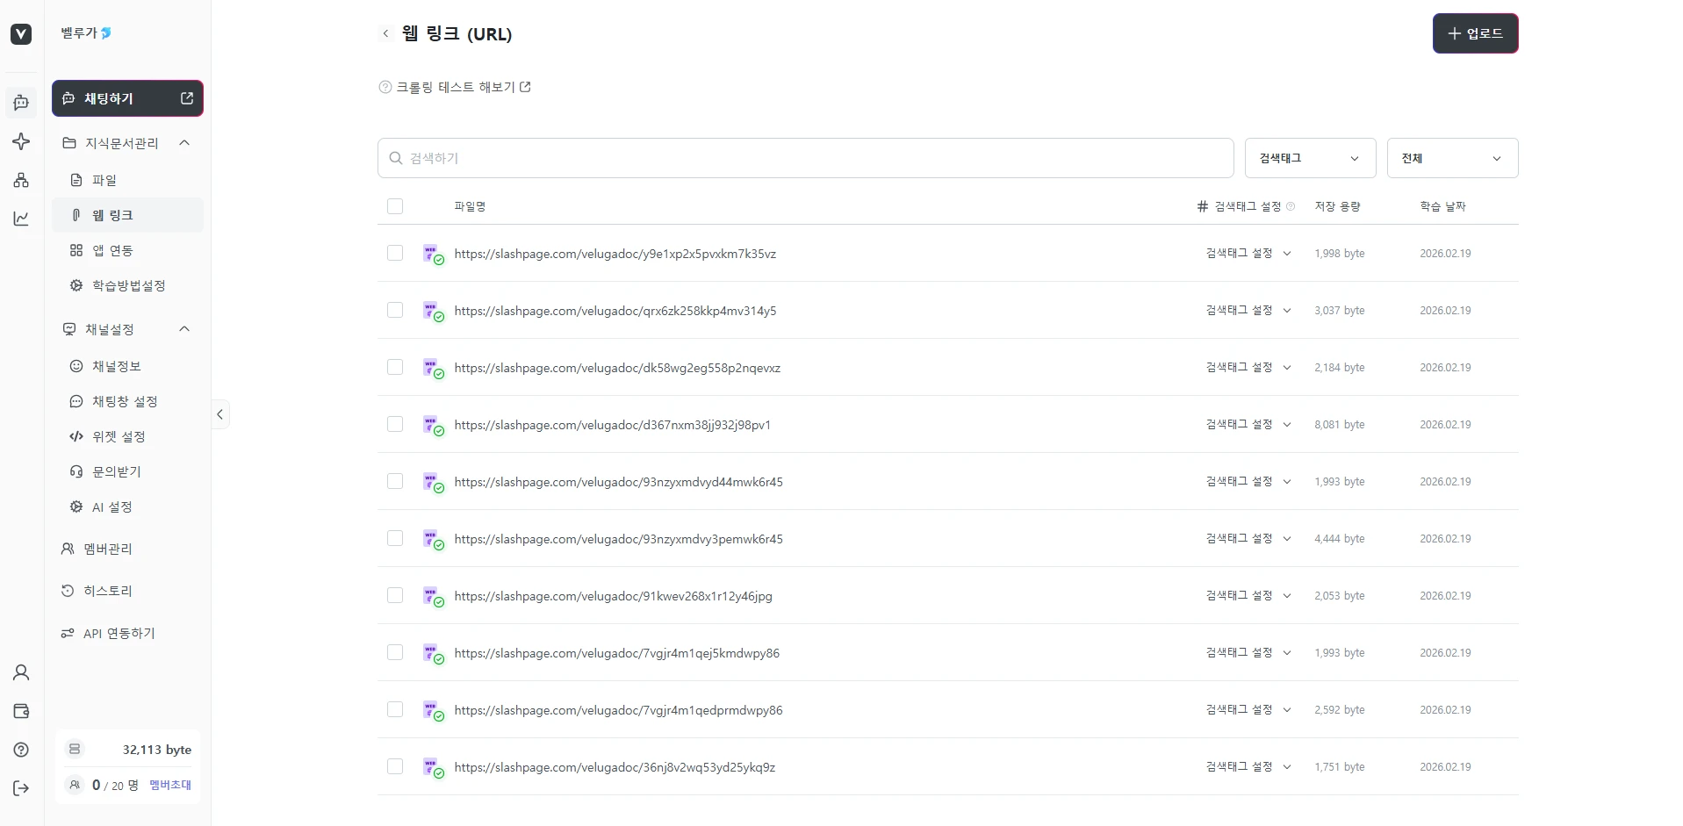Open the sparkle AI icon in left rail

pos(21,141)
